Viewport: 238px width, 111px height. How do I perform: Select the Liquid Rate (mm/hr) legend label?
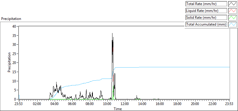pos(206,11)
